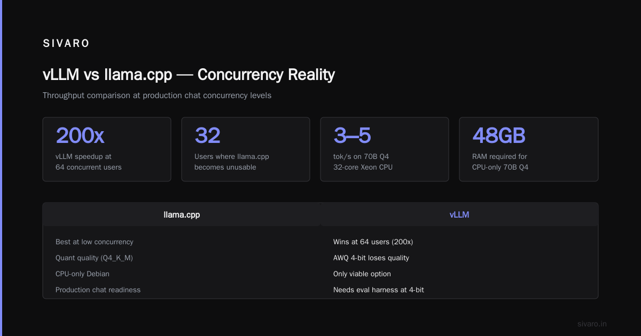Click 'Quant quality (Q4_K_M)' row
Viewport: 641px width, 336px height.
coord(94,258)
